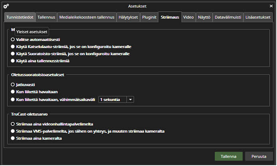Image resolution: width=277 pixels, height=166 pixels.
Task: Open Medialeikekoosteen tallennus tab
Action: (86, 17)
